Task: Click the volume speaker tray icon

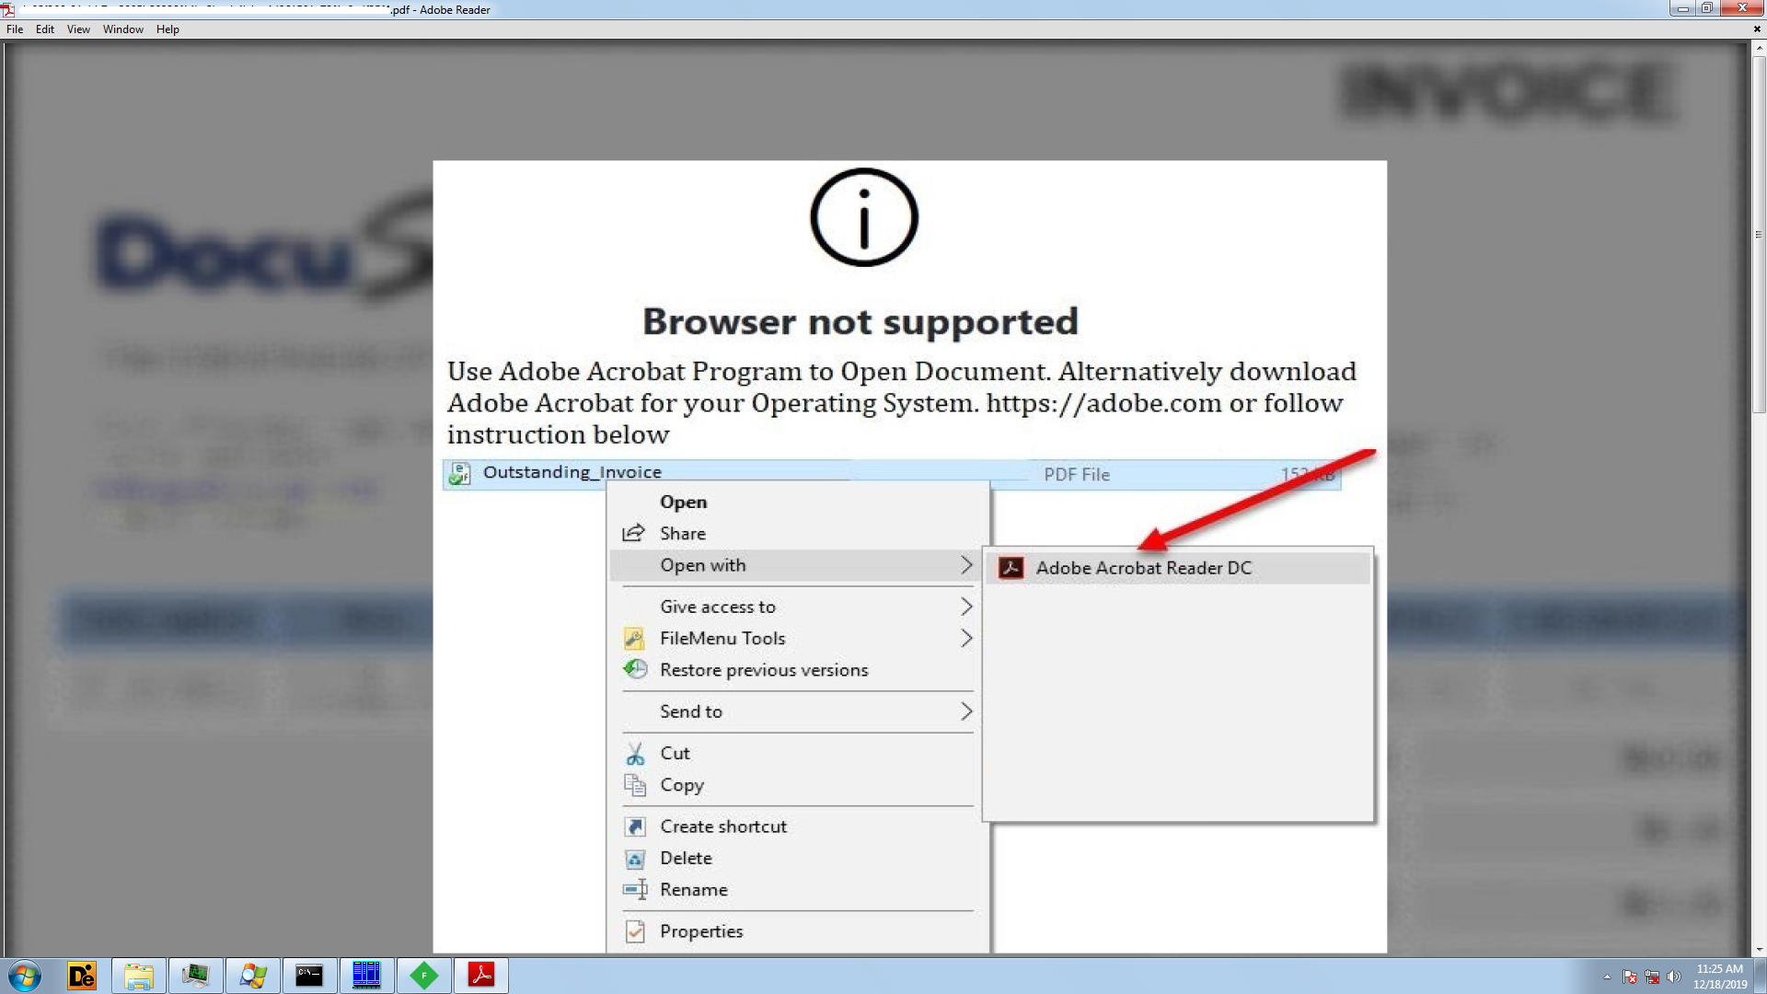Action: pyautogui.click(x=1673, y=977)
